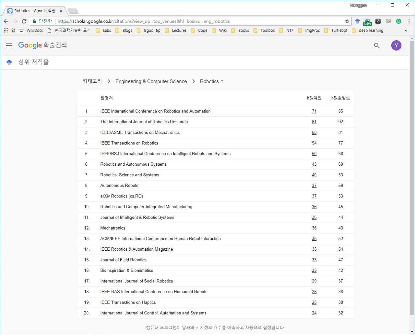
Task: Click the 안전함 secure site indicator
Action: pyautogui.click(x=42, y=21)
